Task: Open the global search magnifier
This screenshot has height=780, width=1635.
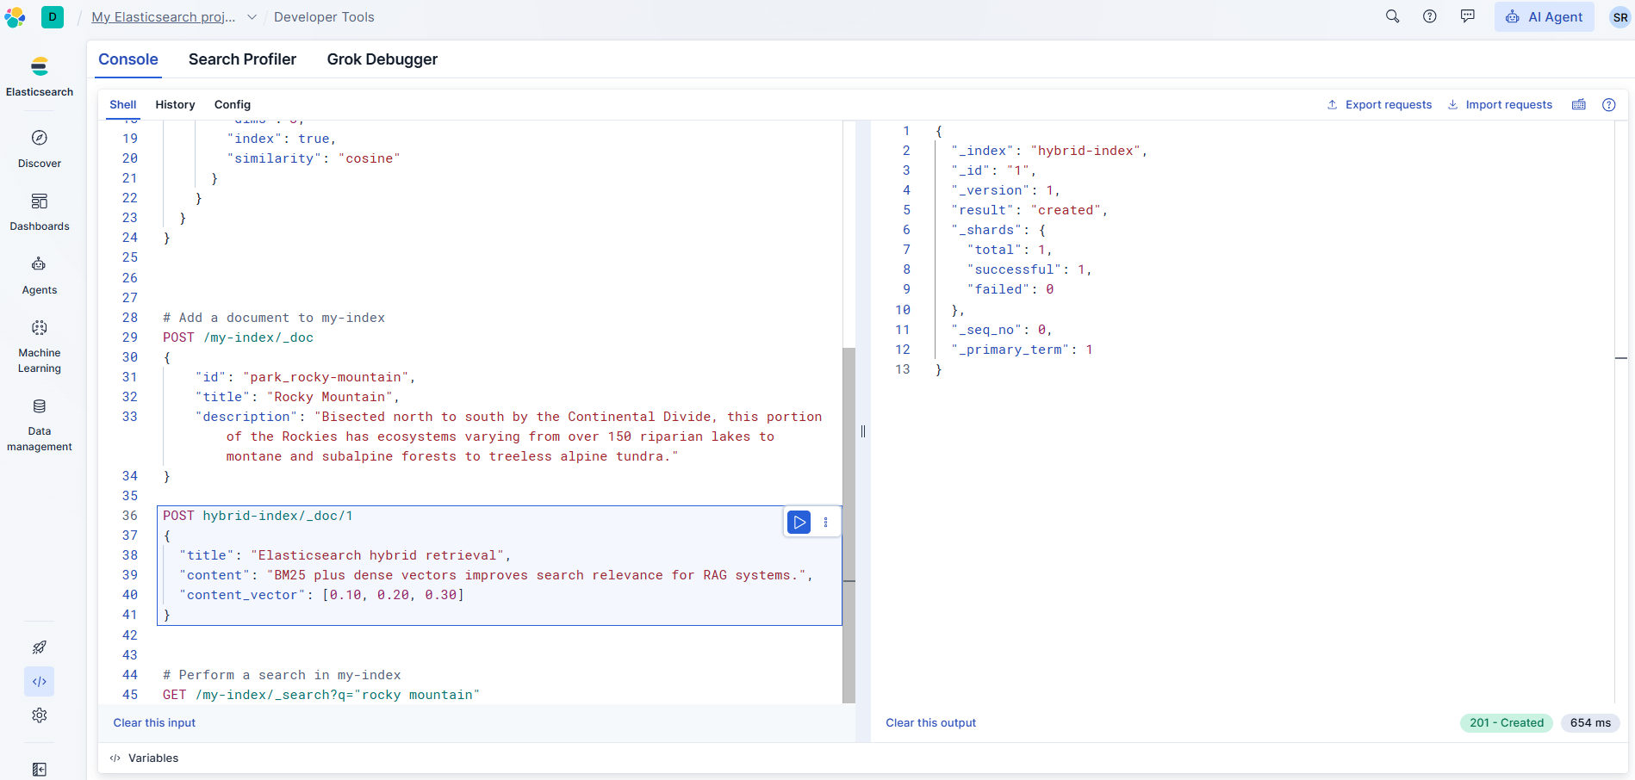Action: click(x=1392, y=17)
